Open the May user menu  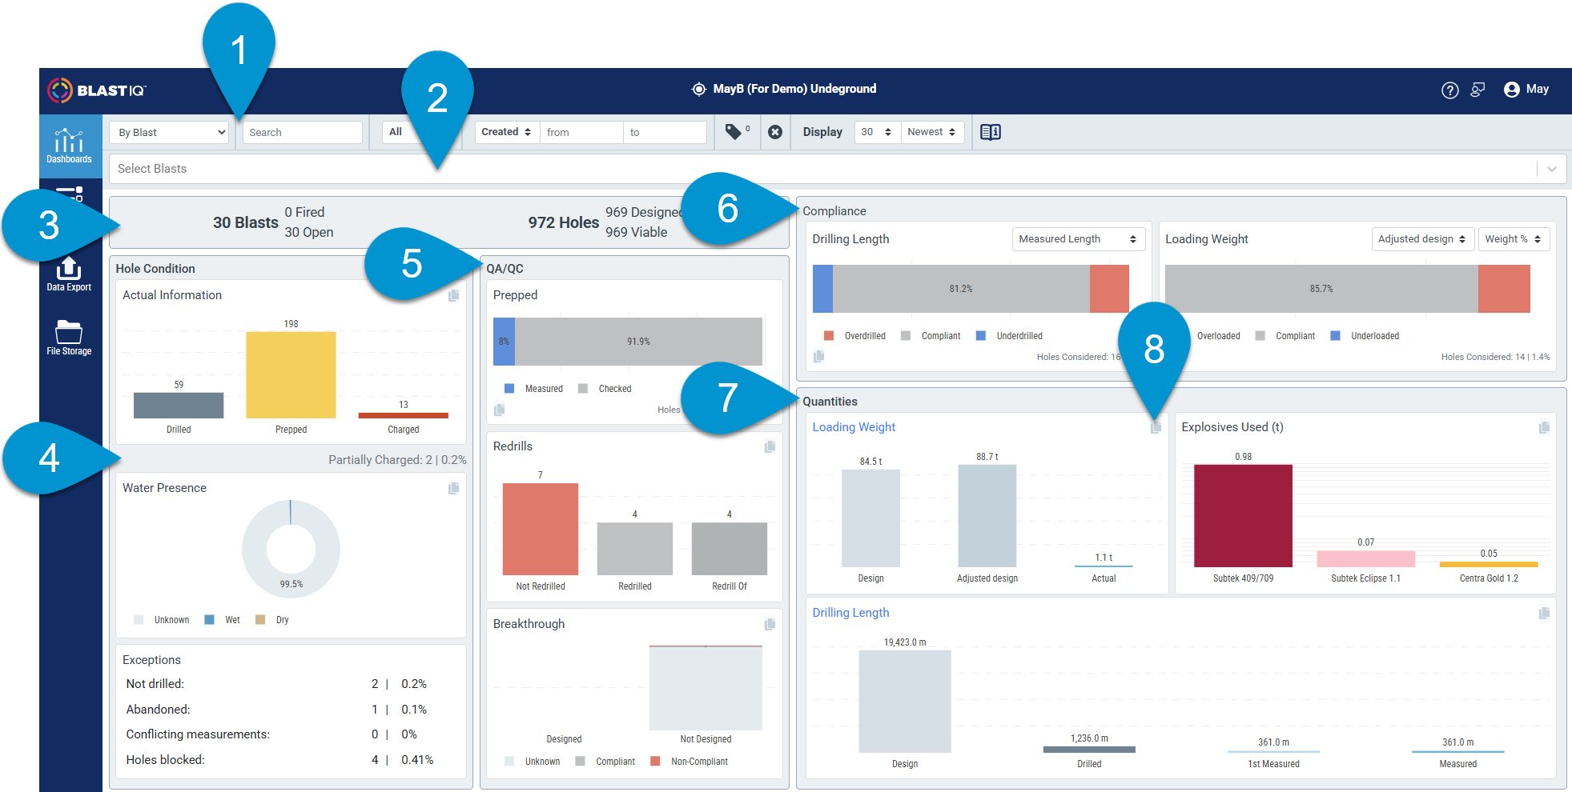click(x=1526, y=90)
